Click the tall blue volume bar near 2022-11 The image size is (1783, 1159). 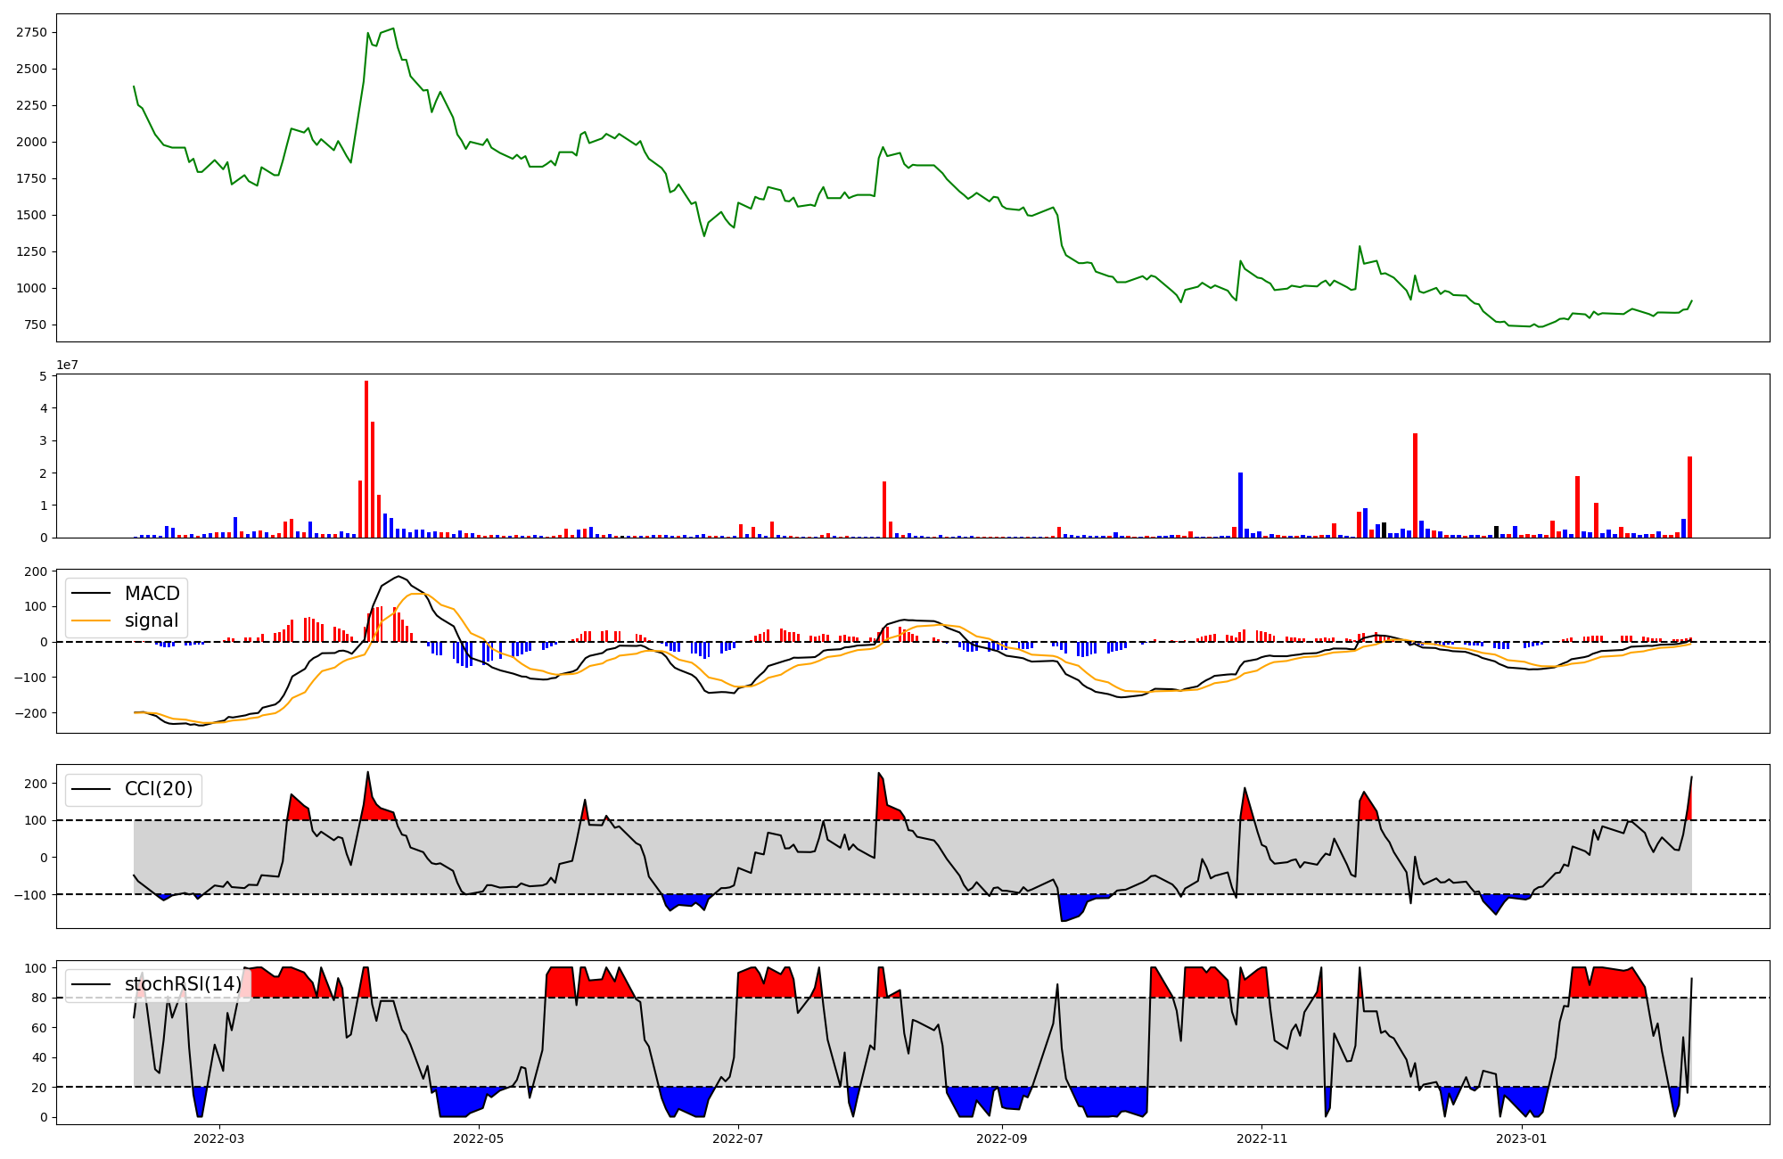(1240, 505)
